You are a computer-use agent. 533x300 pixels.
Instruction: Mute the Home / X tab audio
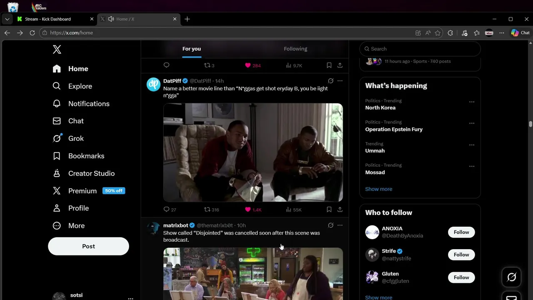click(111, 19)
